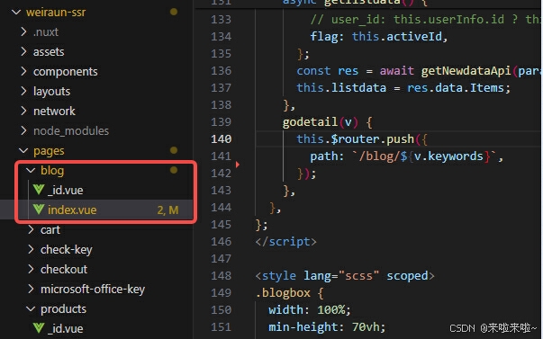
Task: Click the red breakpoint marker near line 141
Action: click(238, 165)
